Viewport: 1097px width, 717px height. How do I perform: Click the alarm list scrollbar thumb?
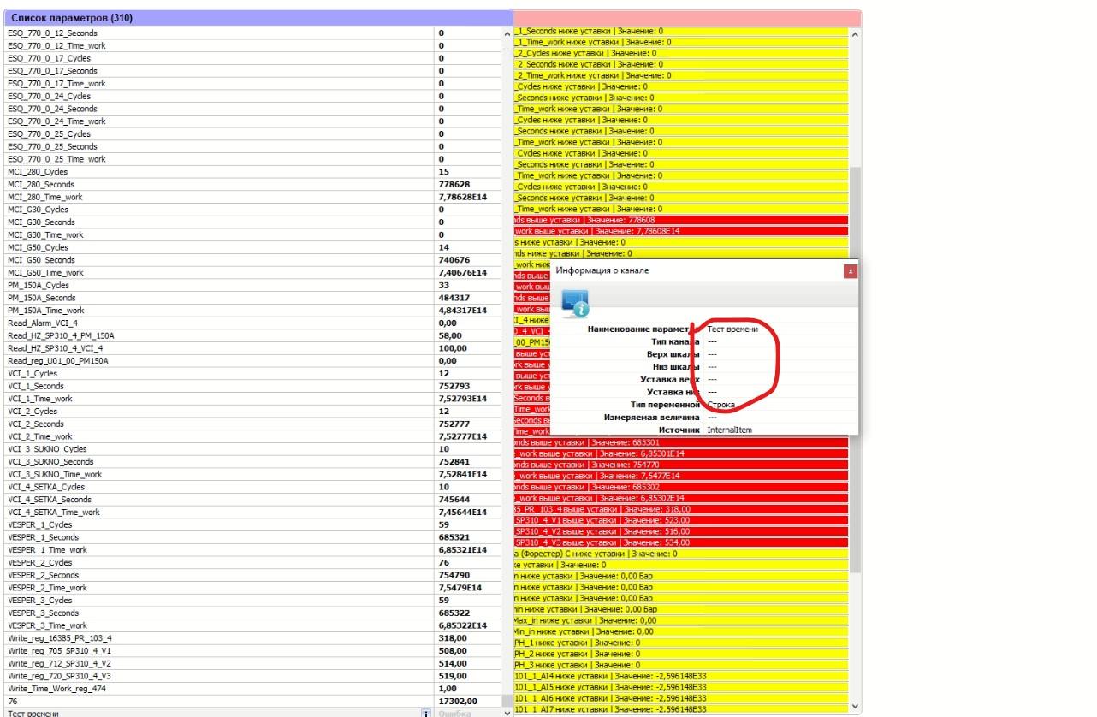point(855,370)
